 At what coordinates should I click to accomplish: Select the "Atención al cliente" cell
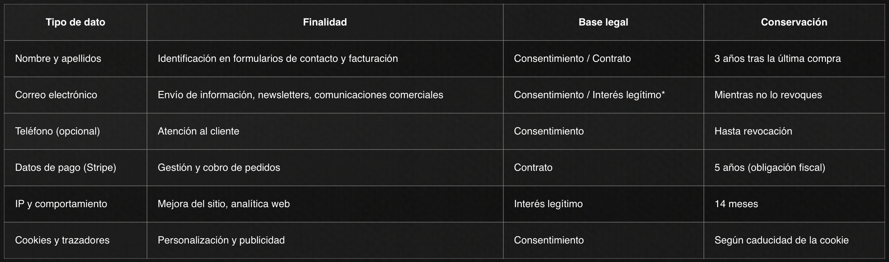click(x=198, y=131)
